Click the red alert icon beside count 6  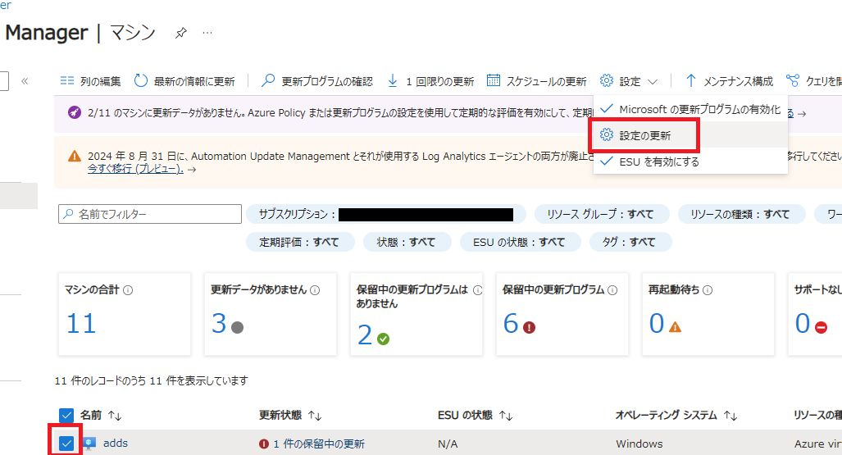click(530, 327)
